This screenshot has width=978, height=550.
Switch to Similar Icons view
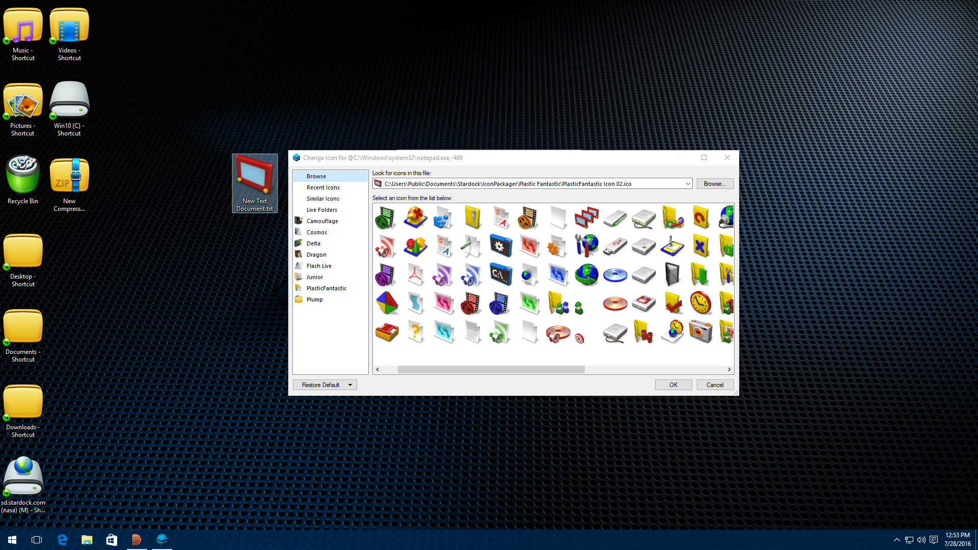coord(322,198)
